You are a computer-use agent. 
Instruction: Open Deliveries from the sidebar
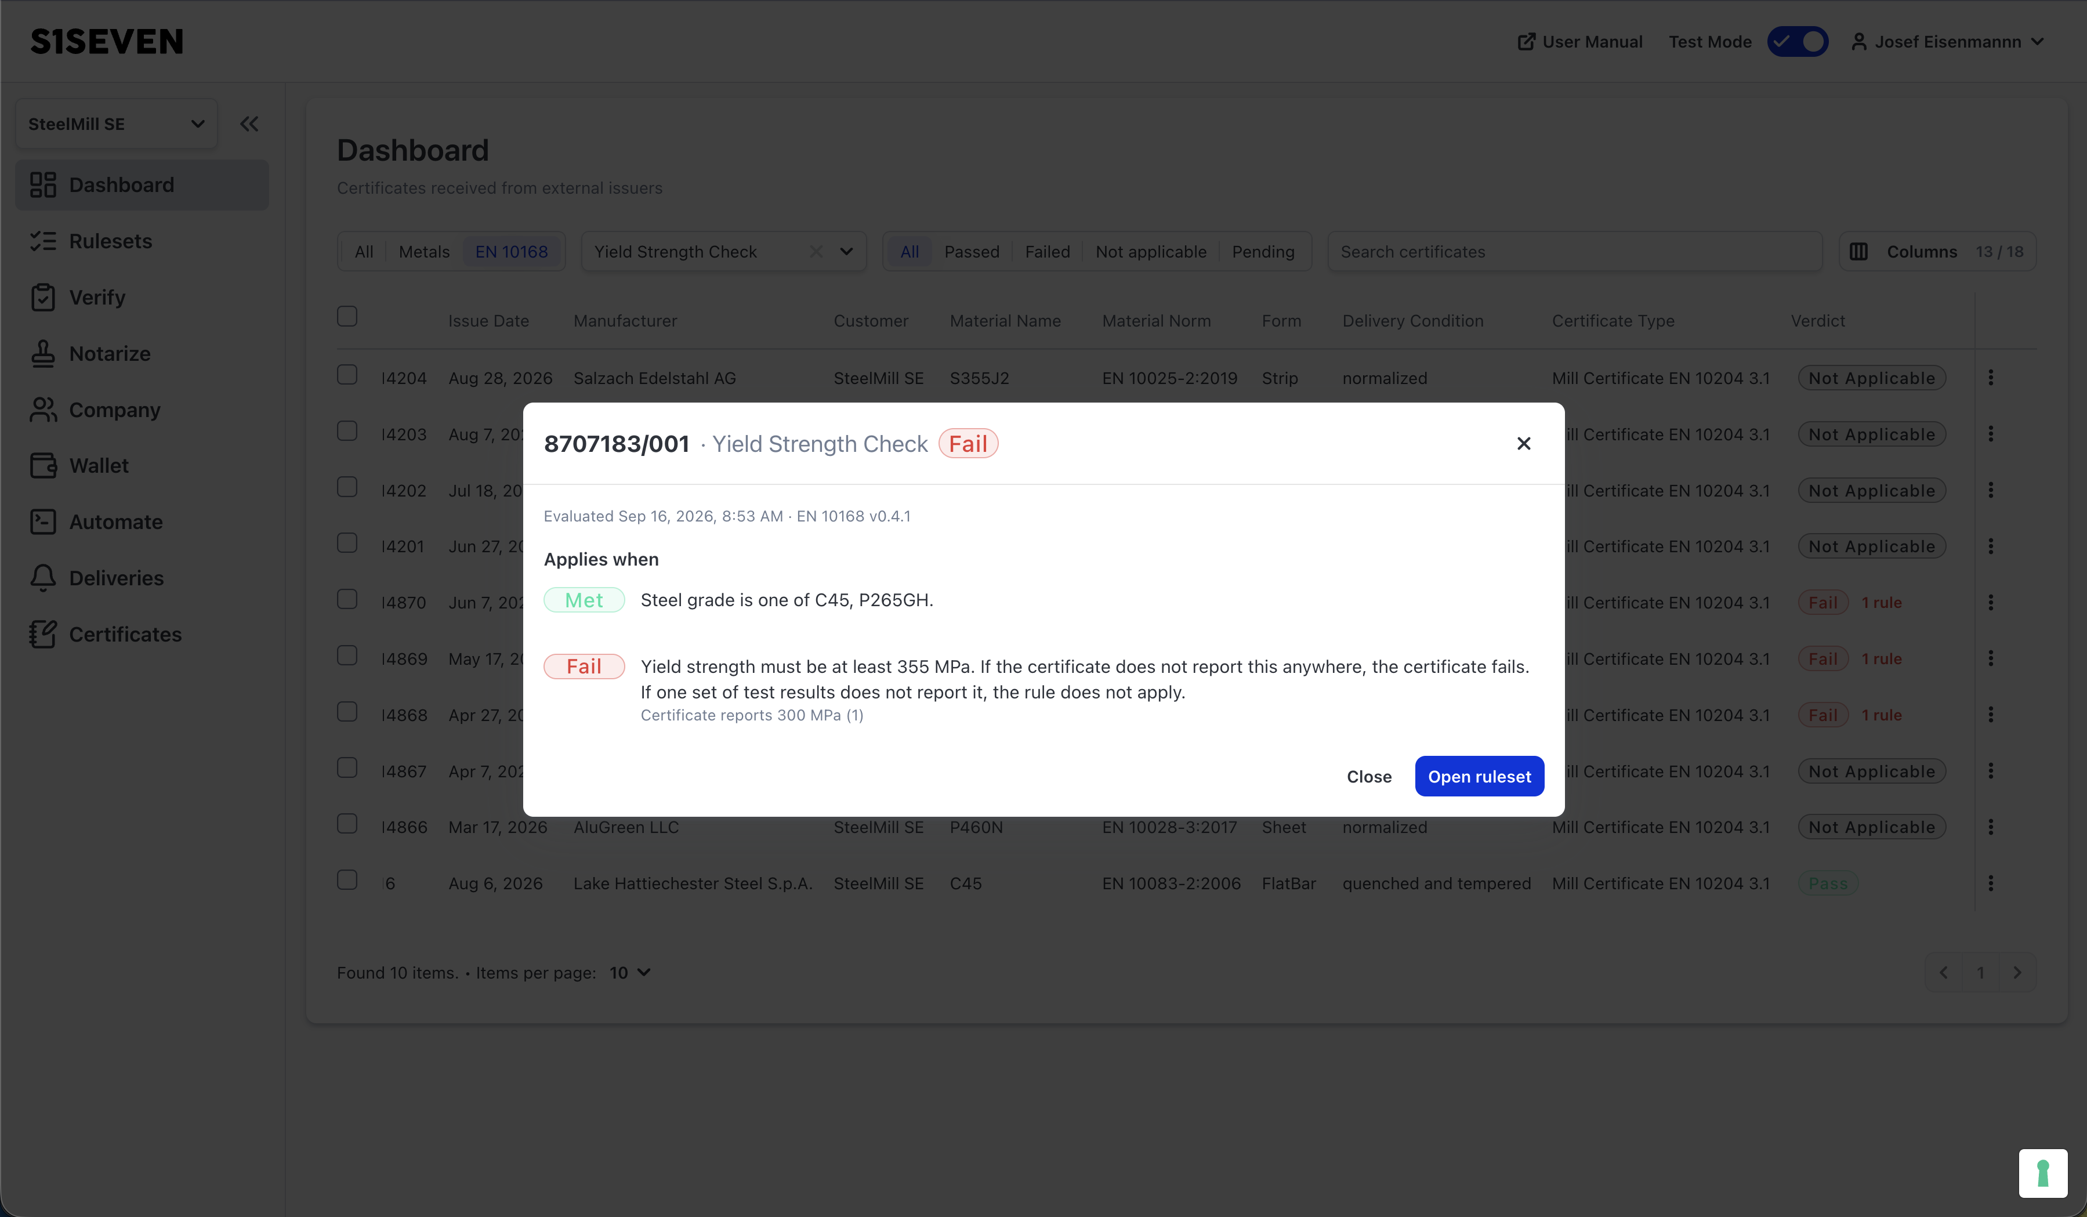pyautogui.click(x=142, y=578)
